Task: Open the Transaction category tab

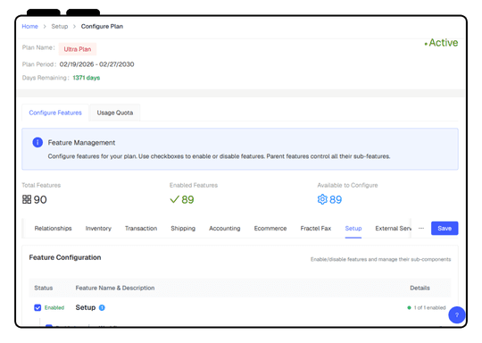Action: tap(141, 229)
